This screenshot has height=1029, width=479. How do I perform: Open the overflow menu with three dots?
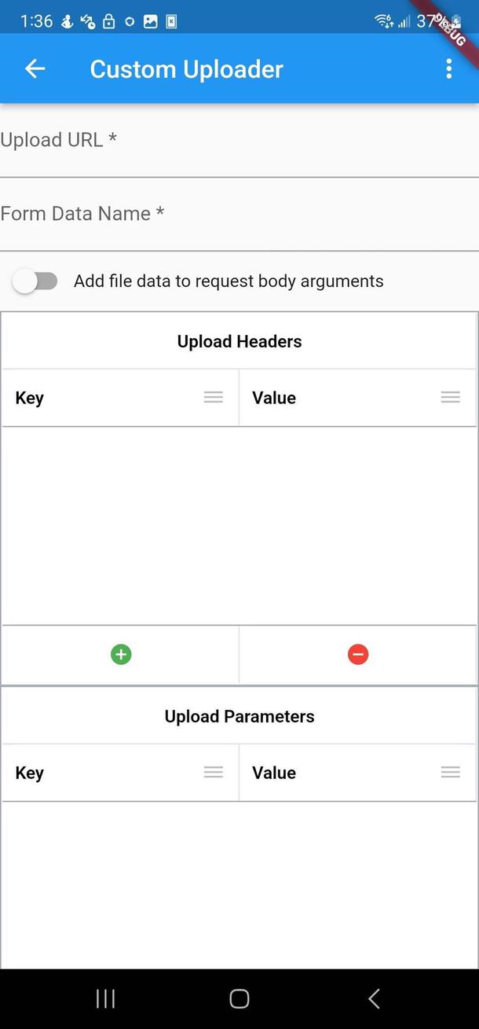click(x=448, y=68)
